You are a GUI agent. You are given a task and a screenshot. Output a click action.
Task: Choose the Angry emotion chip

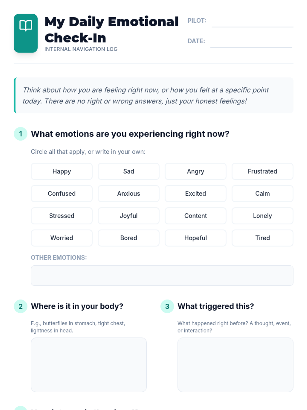pos(195,171)
